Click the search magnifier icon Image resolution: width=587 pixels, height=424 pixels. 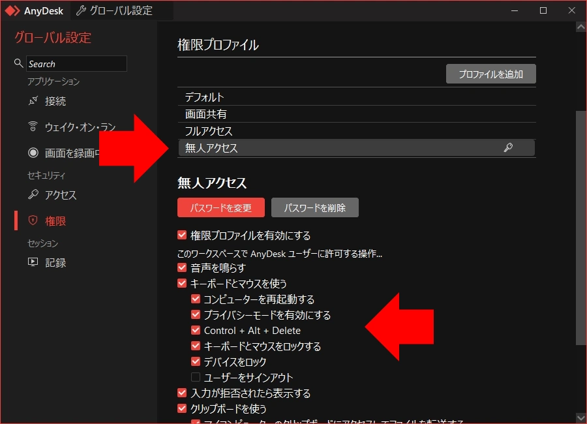[19, 63]
